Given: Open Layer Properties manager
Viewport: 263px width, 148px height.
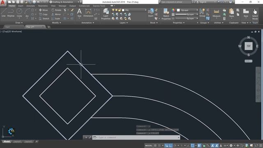Looking at the screenshot, I should click(106, 14).
